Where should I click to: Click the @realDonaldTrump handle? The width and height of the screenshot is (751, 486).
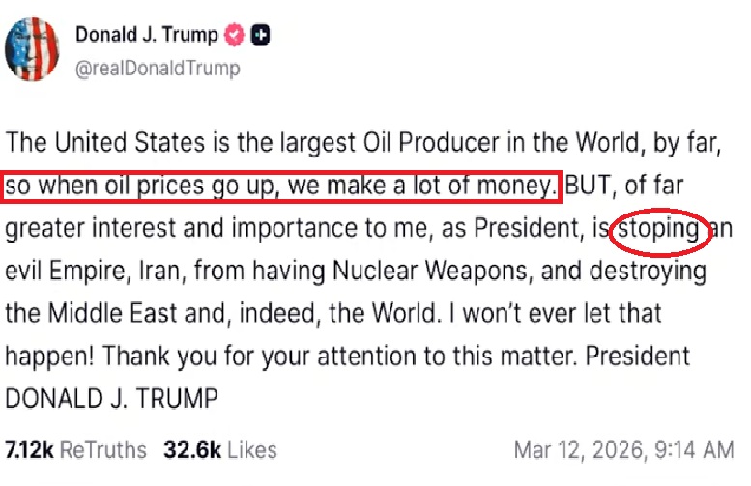point(158,69)
